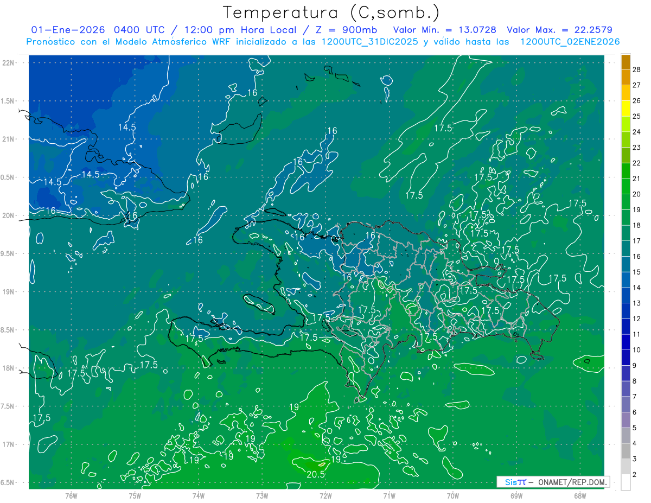Screen dimensions: 651x503
Task: Click forecast end time "1200UTC_02ENE2026"
Action: click(570, 42)
